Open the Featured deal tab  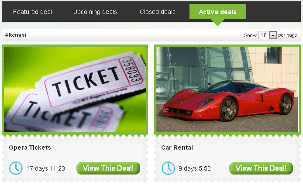(32, 12)
